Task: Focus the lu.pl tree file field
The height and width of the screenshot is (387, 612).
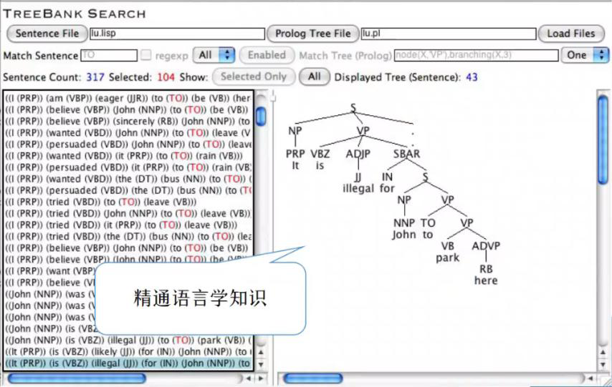Action: [449, 34]
